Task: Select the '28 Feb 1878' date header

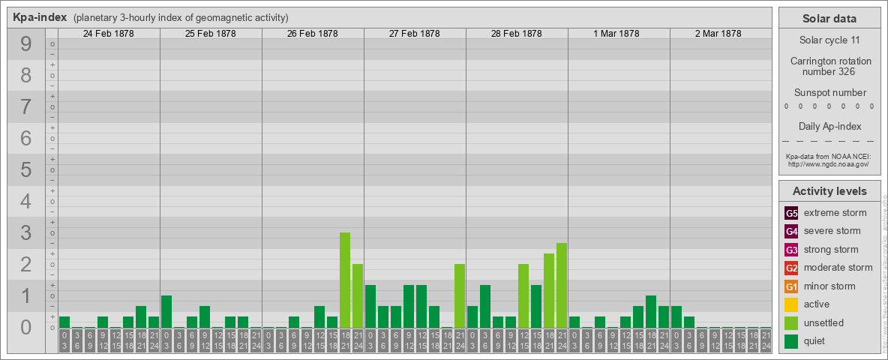Action: point(517,34)
